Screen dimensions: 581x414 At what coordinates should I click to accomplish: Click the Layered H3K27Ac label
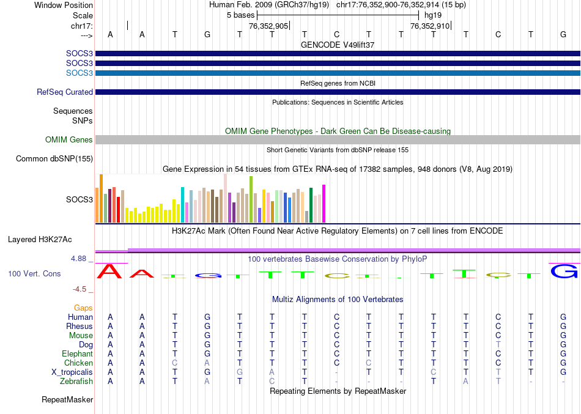(40, 240)
